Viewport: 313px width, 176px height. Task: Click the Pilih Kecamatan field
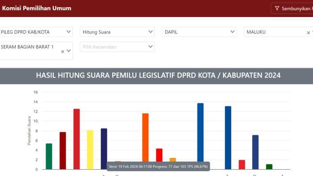(x=117, y=47)
